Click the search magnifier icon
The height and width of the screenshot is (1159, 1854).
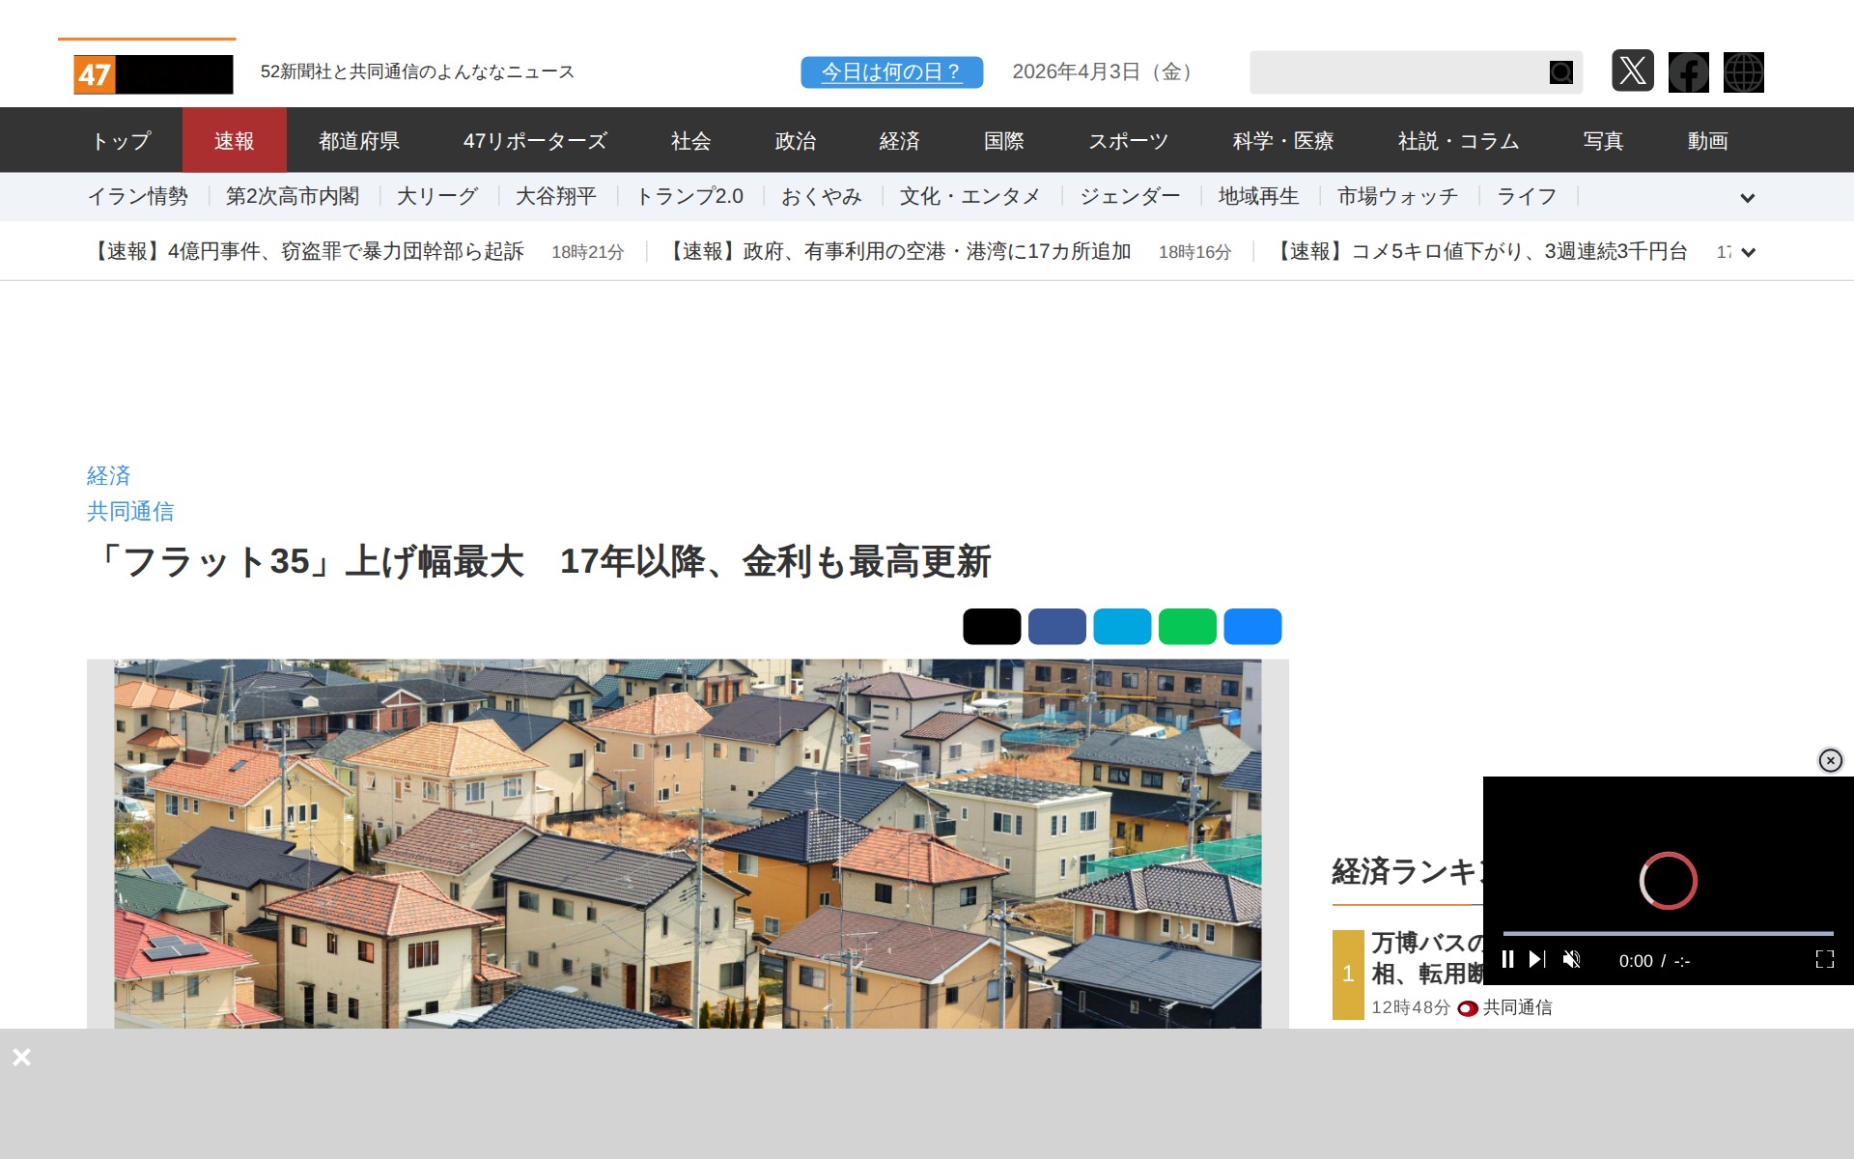coord(1560,72)
